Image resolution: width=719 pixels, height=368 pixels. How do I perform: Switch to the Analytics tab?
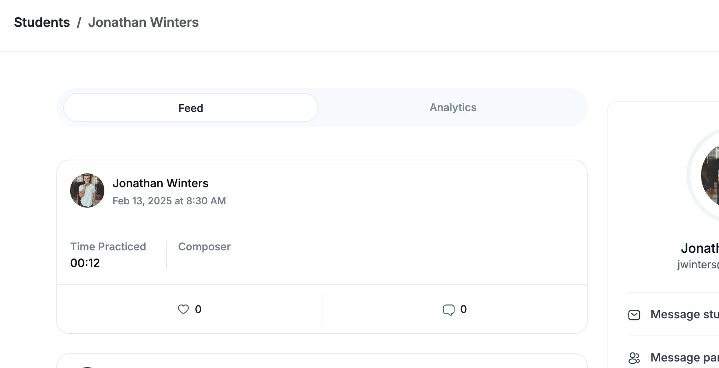pyautogui.click(x=453, y=107)
